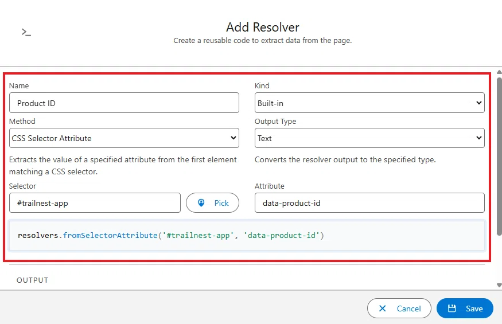This screenshot has height=324, width=502.
Task: Click the floppy disk icon in Save button
Action: click(x=452, y=309)
